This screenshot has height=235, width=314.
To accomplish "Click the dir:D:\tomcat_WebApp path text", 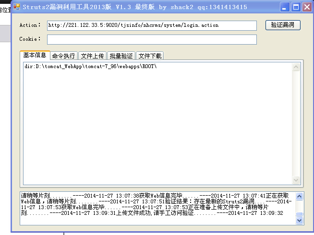I will 91,66.
